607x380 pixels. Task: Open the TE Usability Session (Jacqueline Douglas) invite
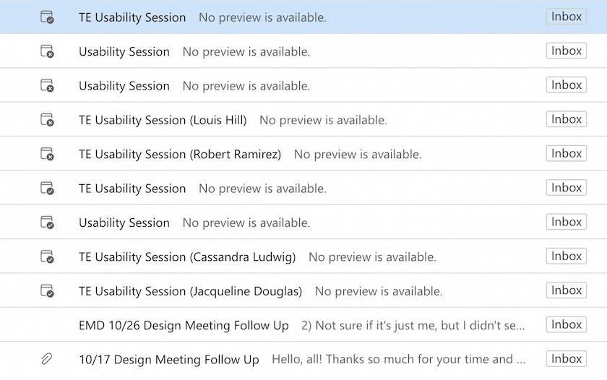click(x=190, y=292)
